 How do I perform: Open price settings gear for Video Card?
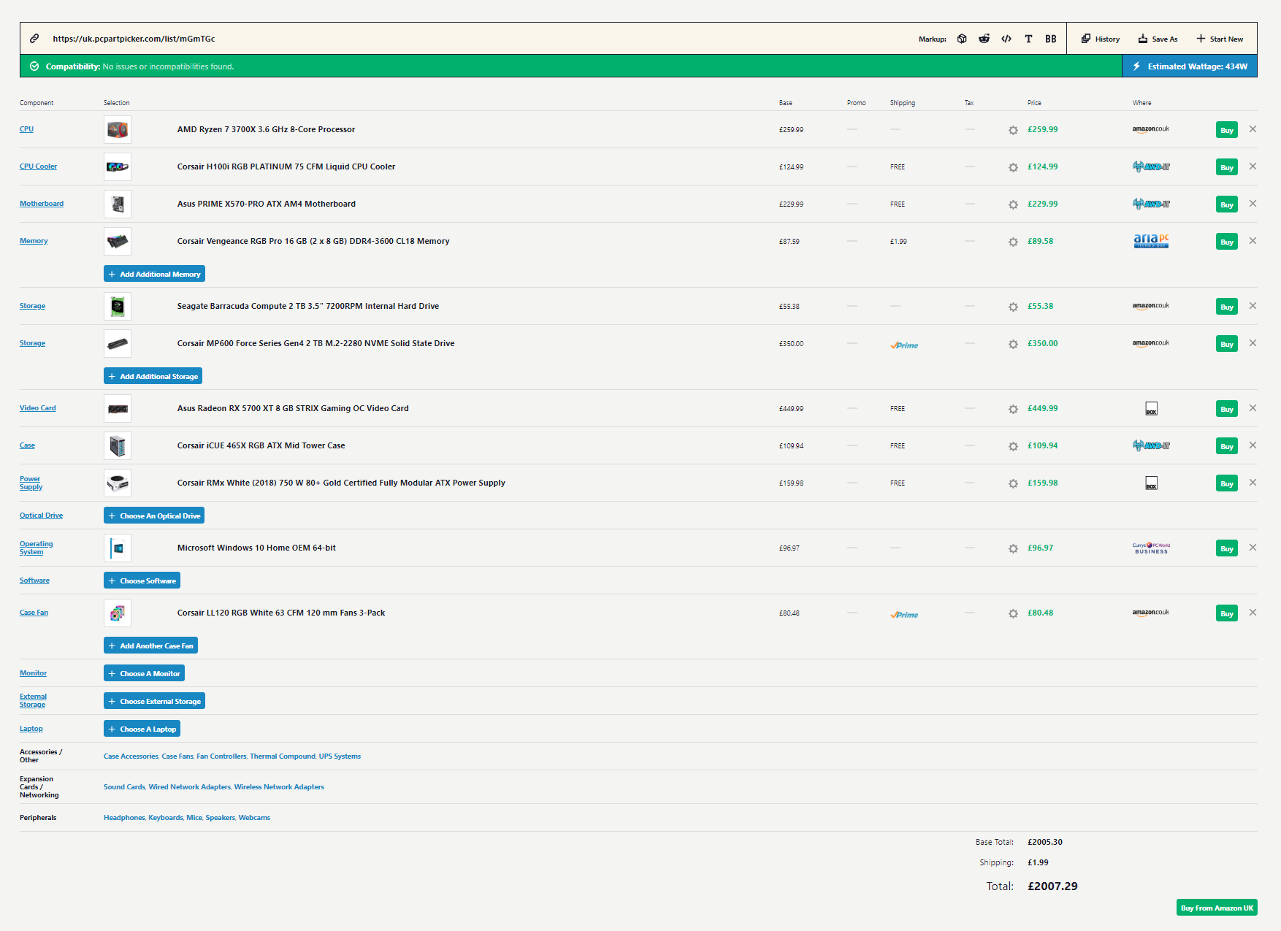coord(1013,409)
